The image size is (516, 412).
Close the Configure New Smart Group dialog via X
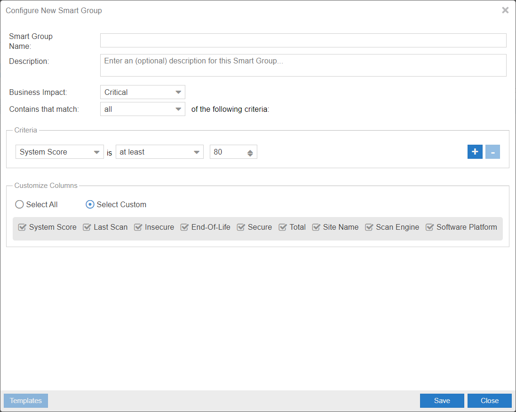pyautogui.click(x=505, y=10)
